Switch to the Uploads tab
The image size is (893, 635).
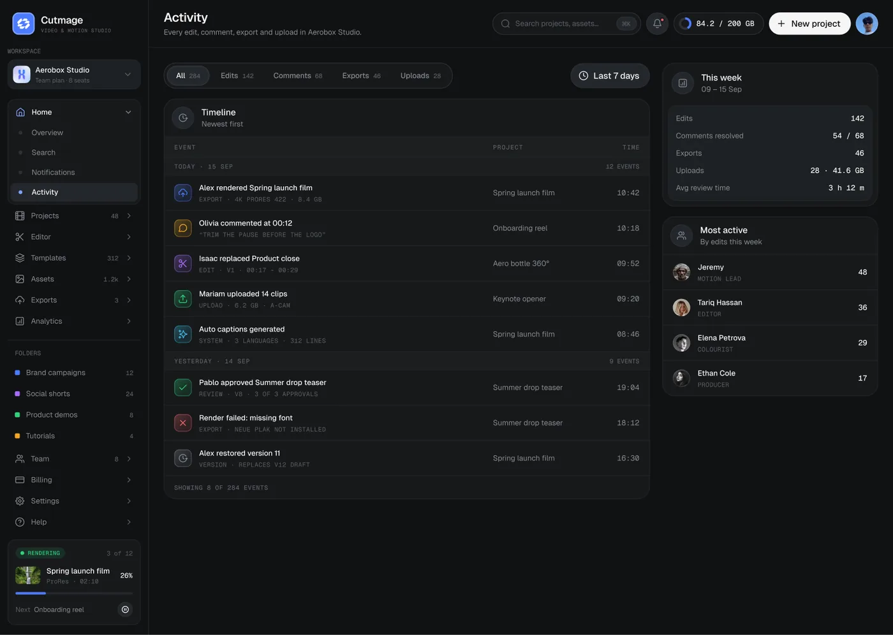[420, 76]
